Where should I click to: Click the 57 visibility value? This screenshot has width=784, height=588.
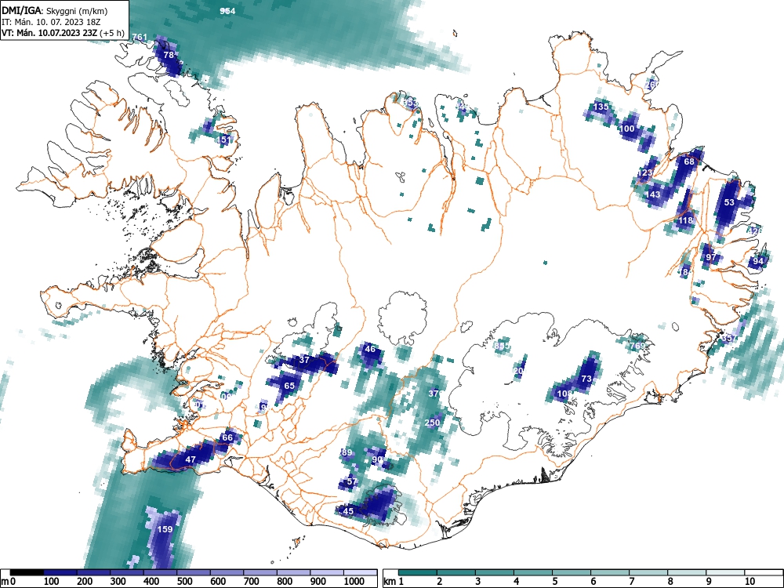352,482
